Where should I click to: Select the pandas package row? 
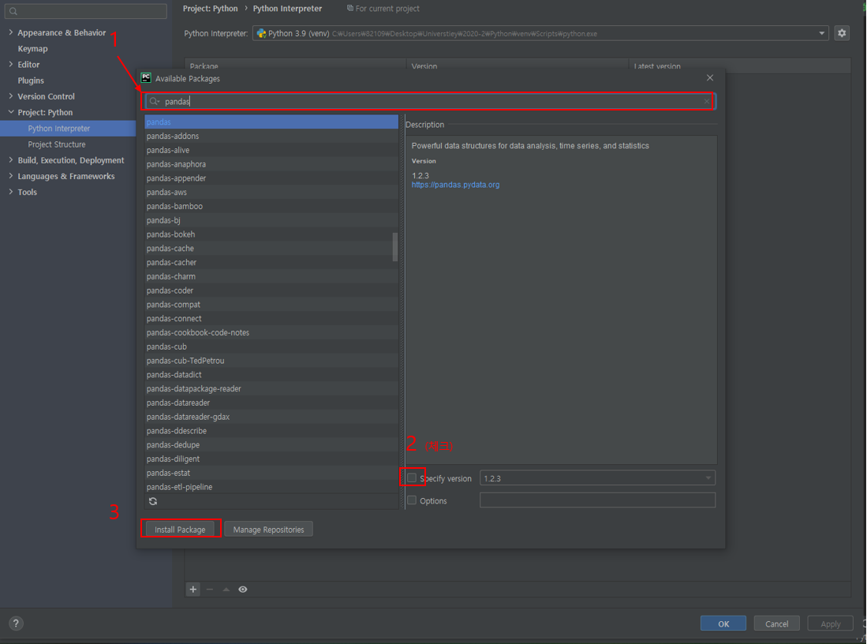[271, 122]
